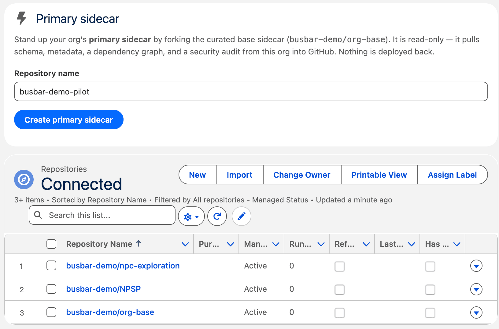Toggle Has... checkbox in npc-exploration row
Viewport: 499px width, 329px height.
pos(430,266)
